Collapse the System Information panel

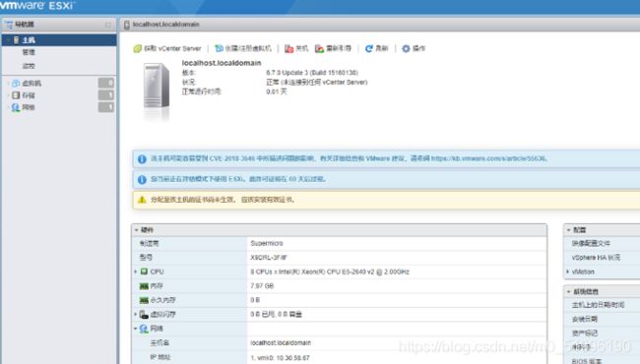click(x=568, y=292)
